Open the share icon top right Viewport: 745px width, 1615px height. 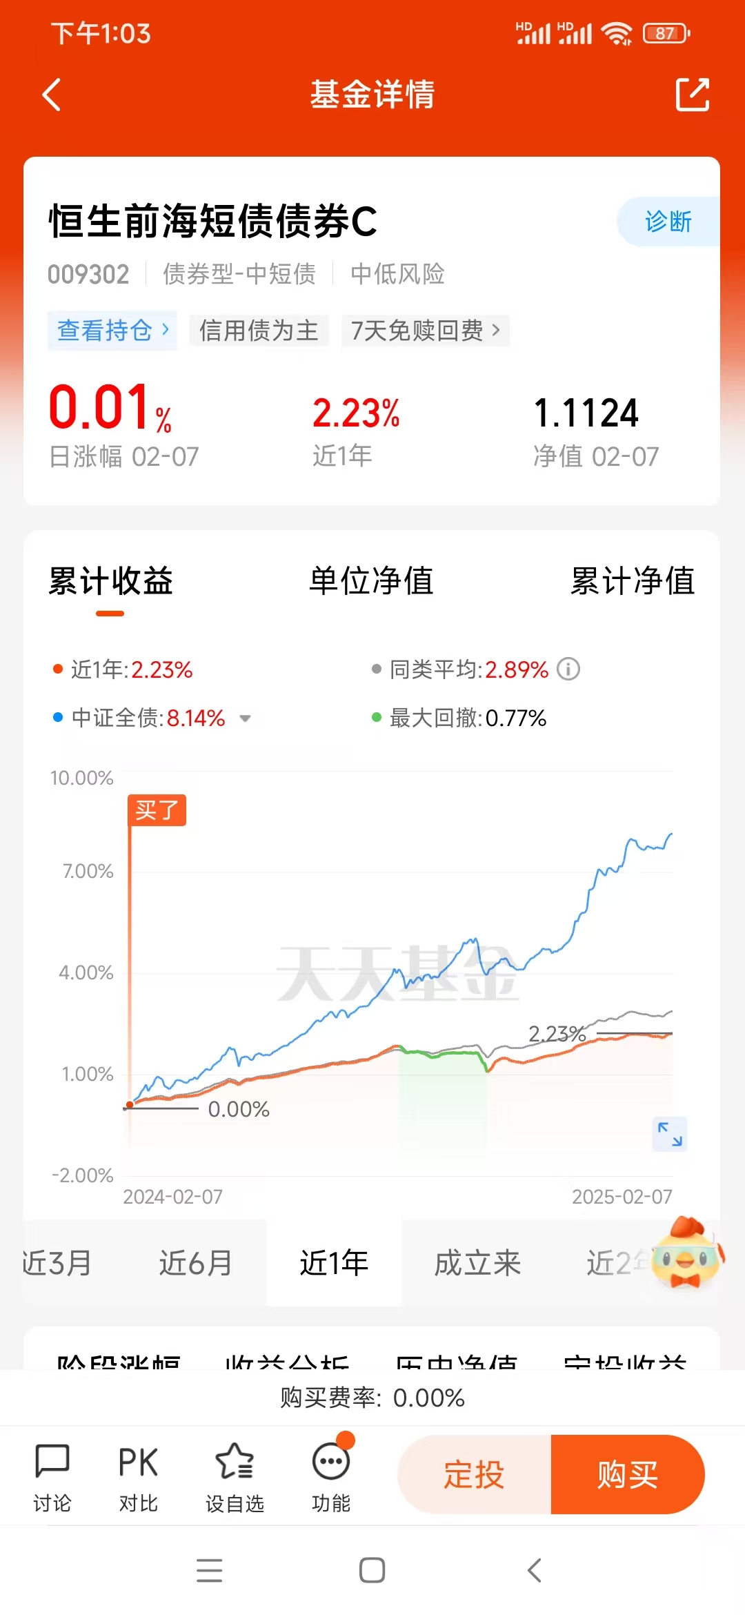(x=692, y=95)
